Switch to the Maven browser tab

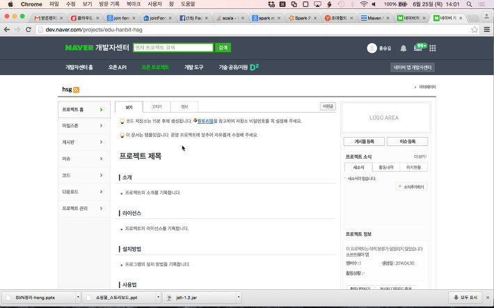point(374,18)
